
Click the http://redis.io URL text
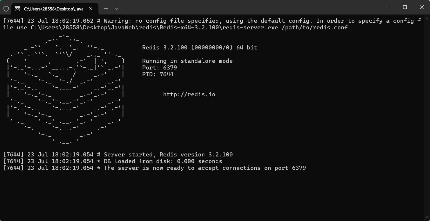[x=189, y=94]
